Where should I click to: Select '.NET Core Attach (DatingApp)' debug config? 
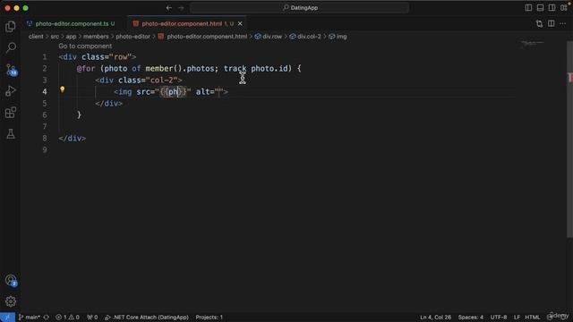[x=147, y=318]
